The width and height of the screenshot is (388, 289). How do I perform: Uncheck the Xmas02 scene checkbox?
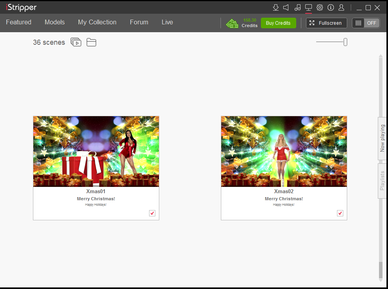point(340,213)
